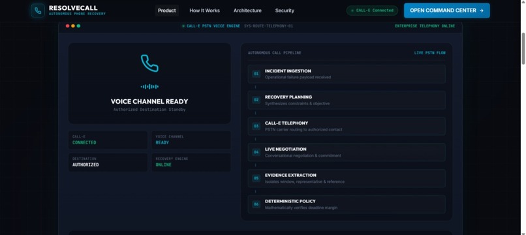526x235 pixels.
Task: Click the Evidence Extraction heading
Action: click(x=290, y=175)
